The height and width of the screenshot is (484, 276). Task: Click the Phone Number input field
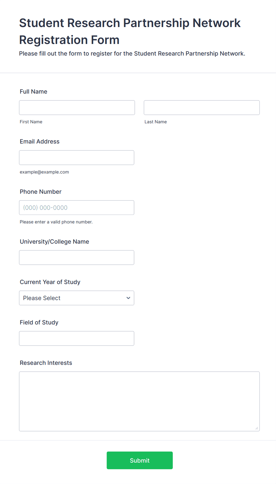[77, 207]
